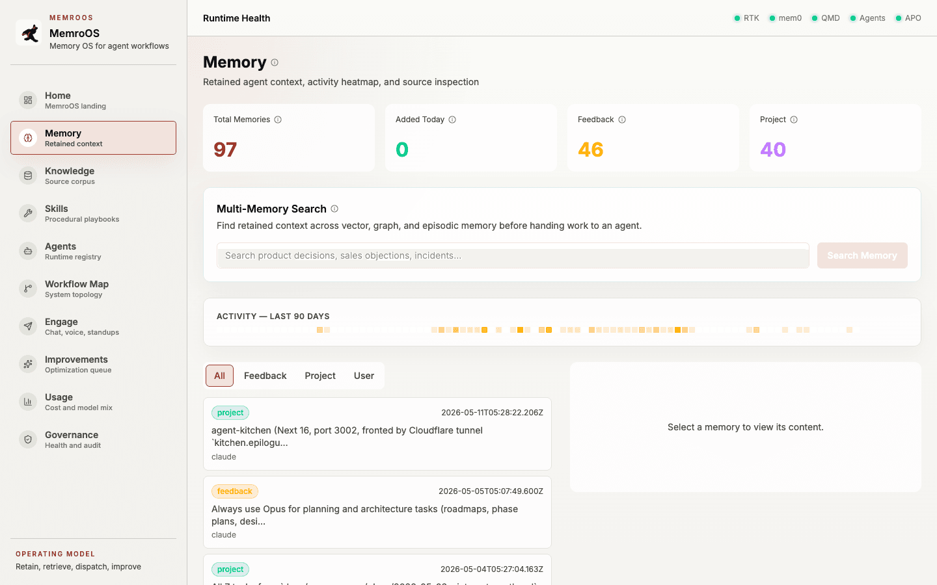Image resolution: width=937 pixels, height=585 pixels.
Task: Click the Skills wrench icon
Action: (28, 213)
